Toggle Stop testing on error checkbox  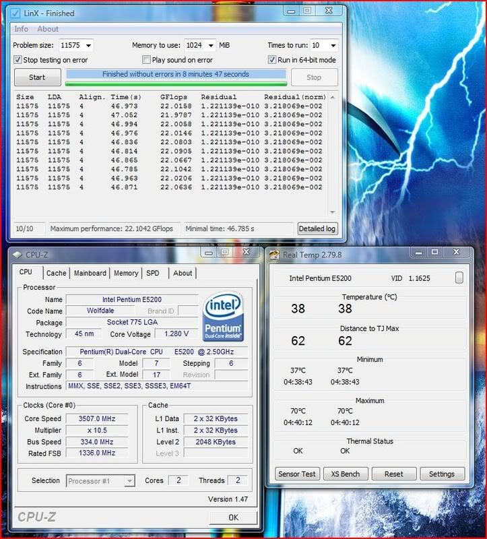[18, 60]
